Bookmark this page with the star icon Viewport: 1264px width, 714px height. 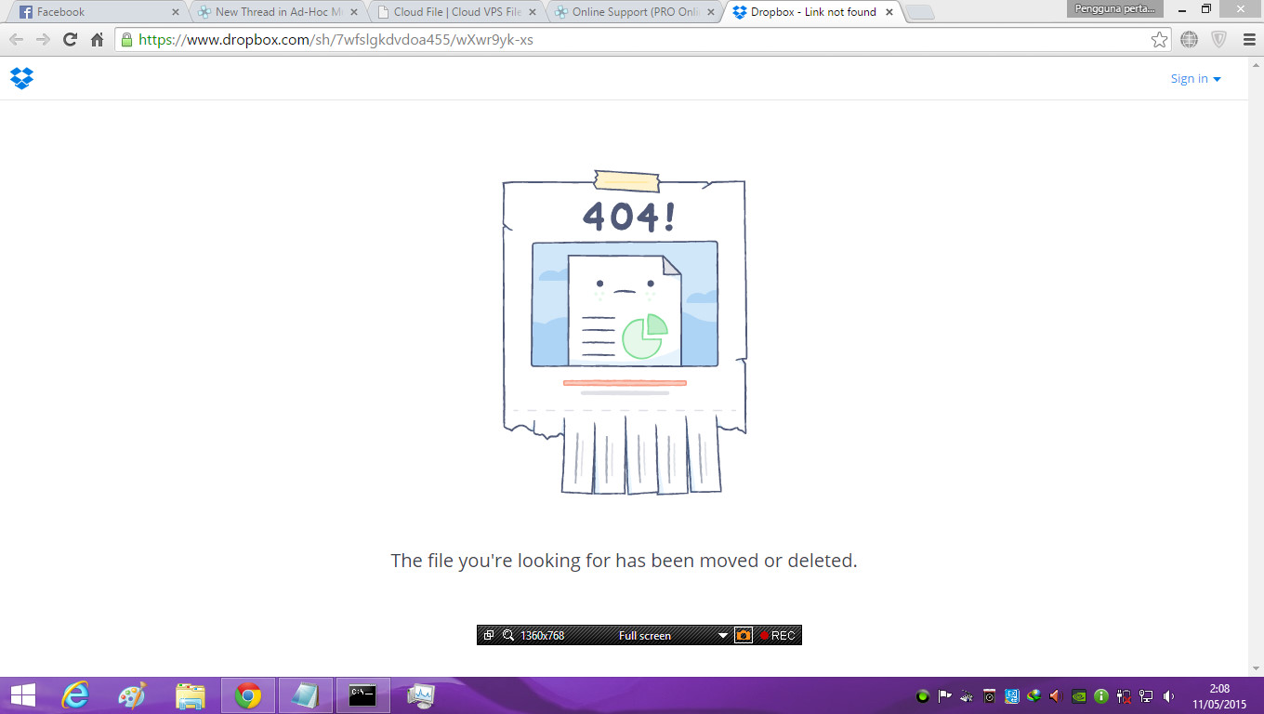pyautogui.click(x=1159, y=40)
